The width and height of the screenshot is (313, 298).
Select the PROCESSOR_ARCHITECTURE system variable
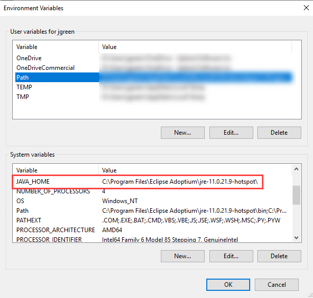pyautogui.click(x=56, y=230)
